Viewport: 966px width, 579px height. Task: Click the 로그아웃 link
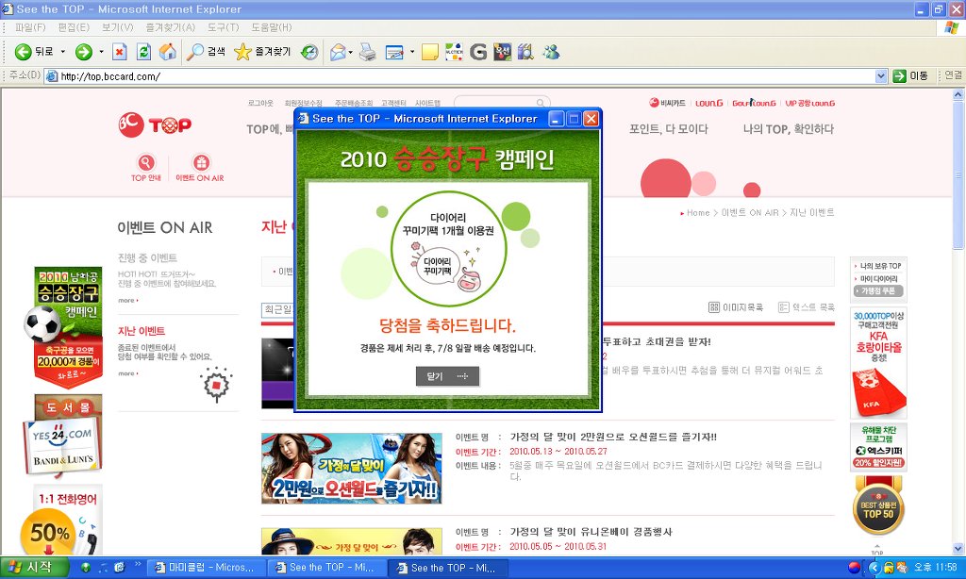[260, 104]
